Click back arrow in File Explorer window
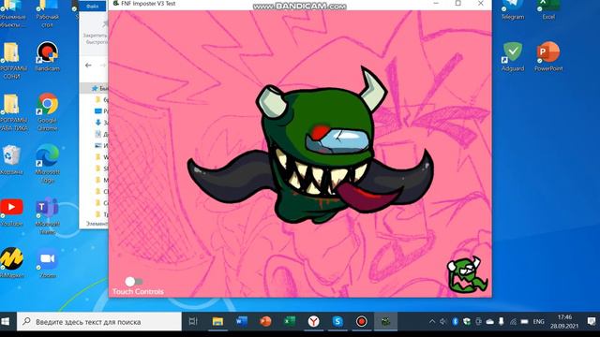The width and height of the screenshot is (600, 337). tap(88, 66)
